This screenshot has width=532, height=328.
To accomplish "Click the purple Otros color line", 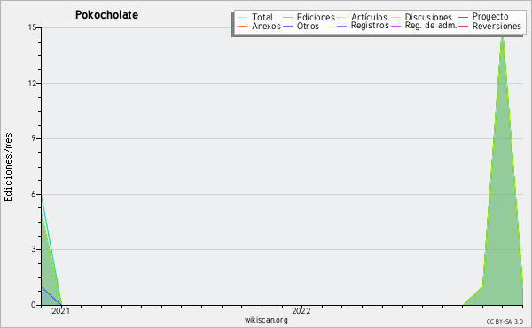I will [287, 26].
